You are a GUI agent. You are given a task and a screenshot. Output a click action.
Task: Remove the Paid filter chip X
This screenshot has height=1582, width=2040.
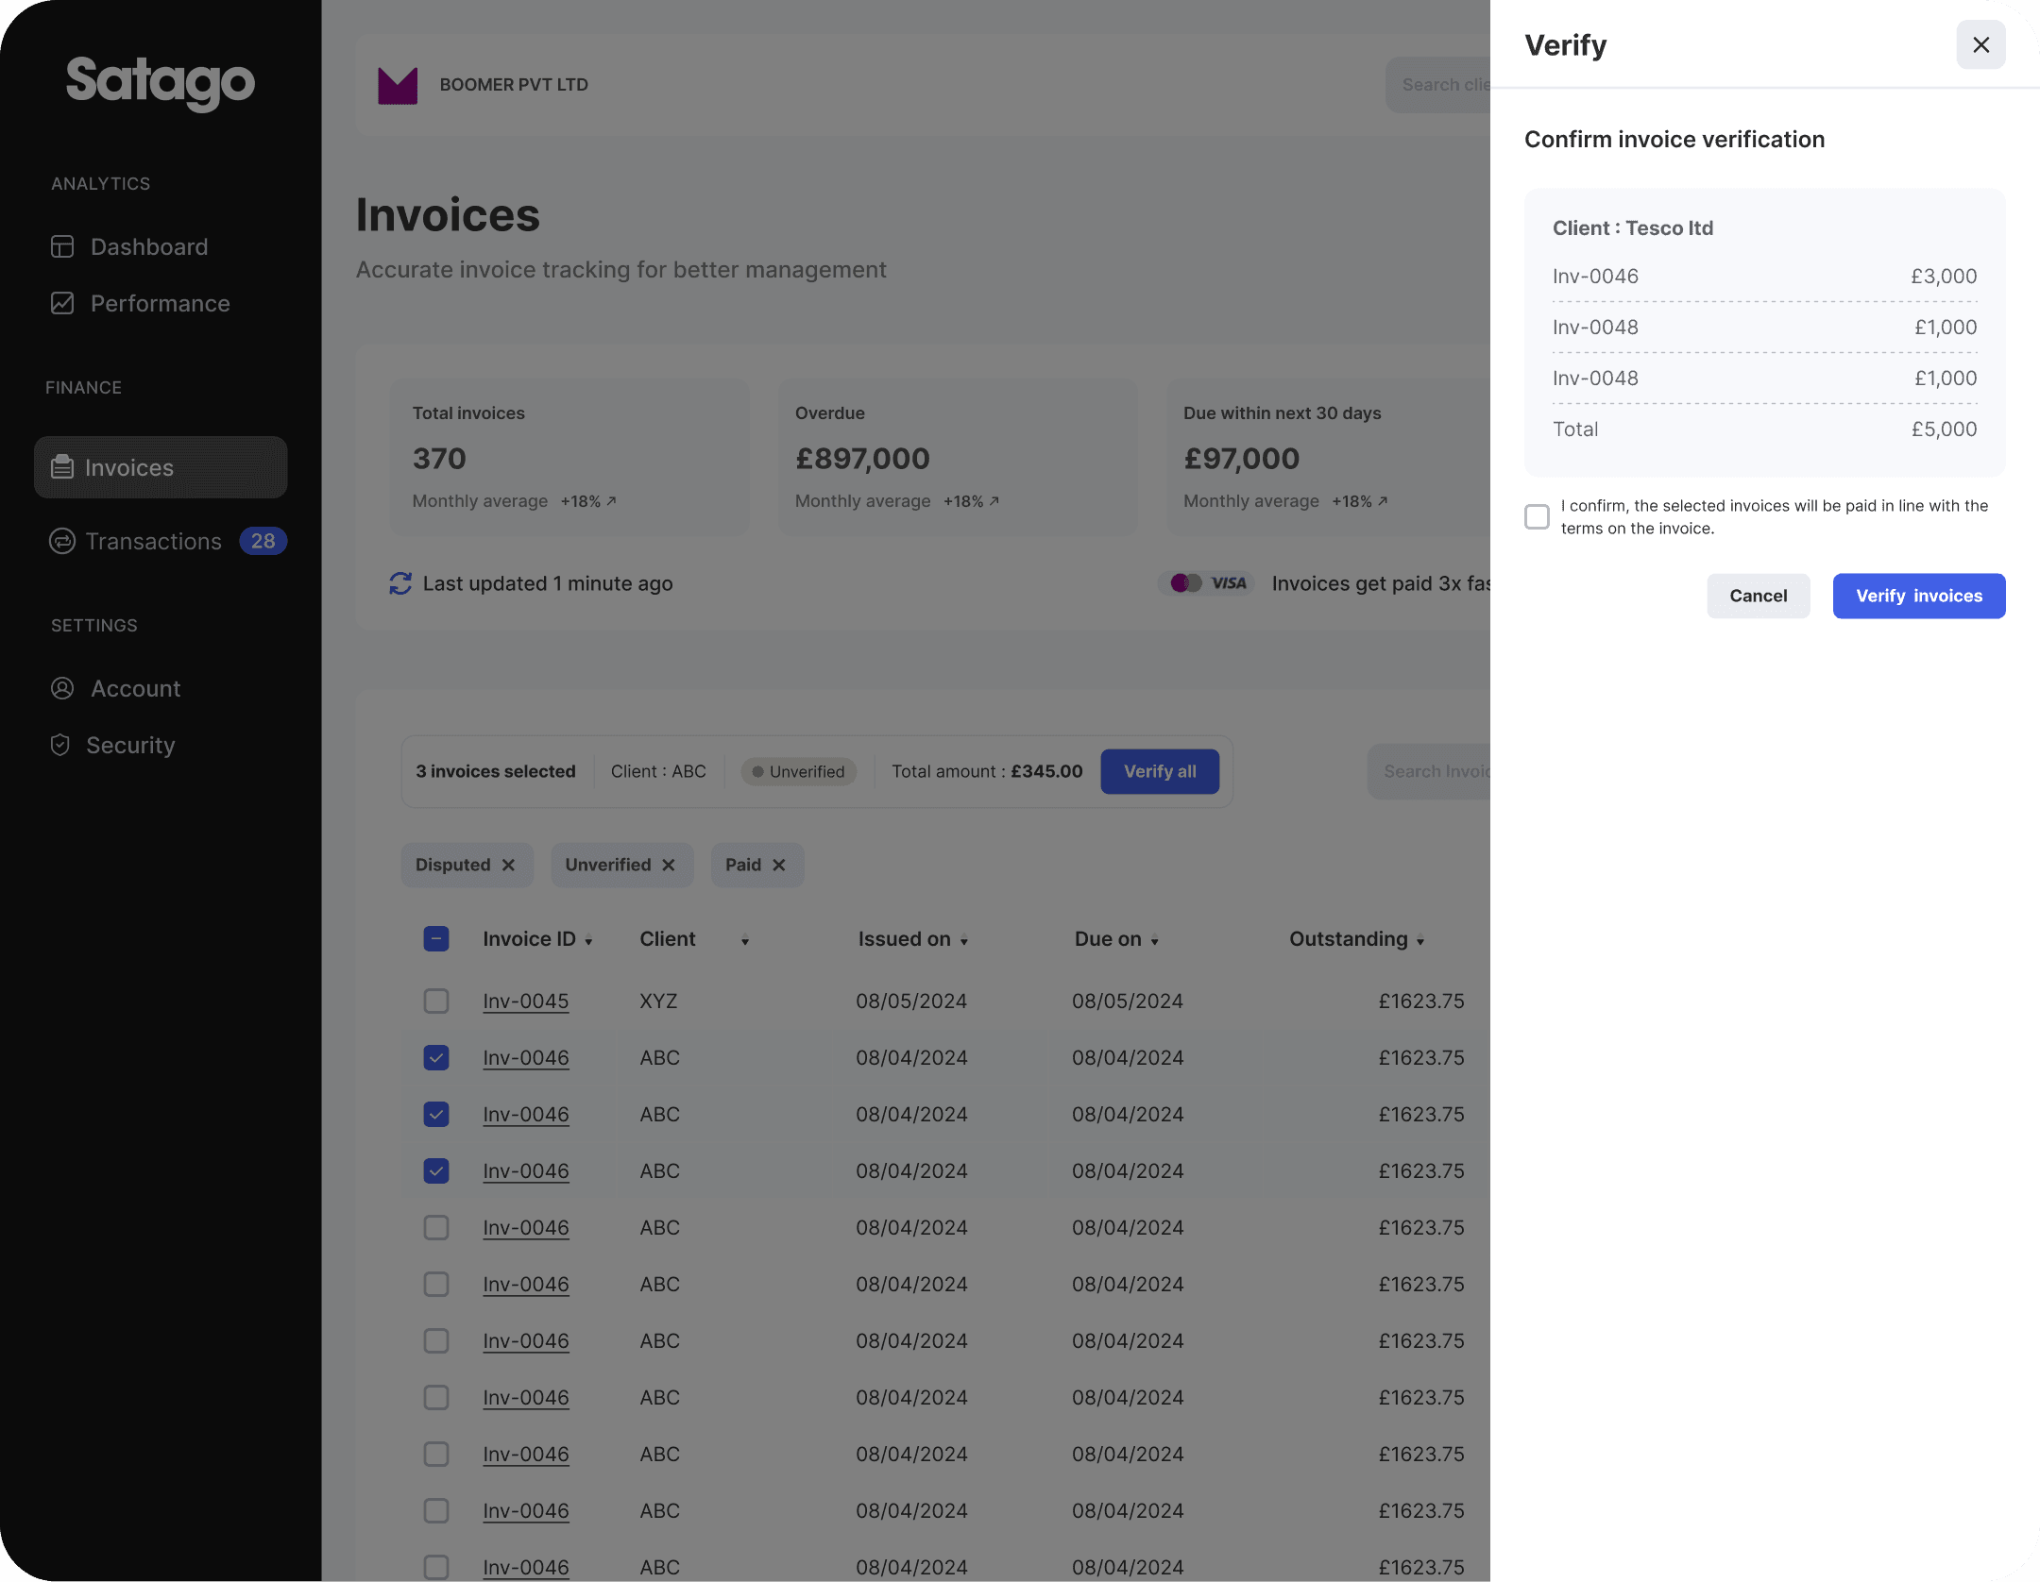pyautogui.click(x=779, y=866)
